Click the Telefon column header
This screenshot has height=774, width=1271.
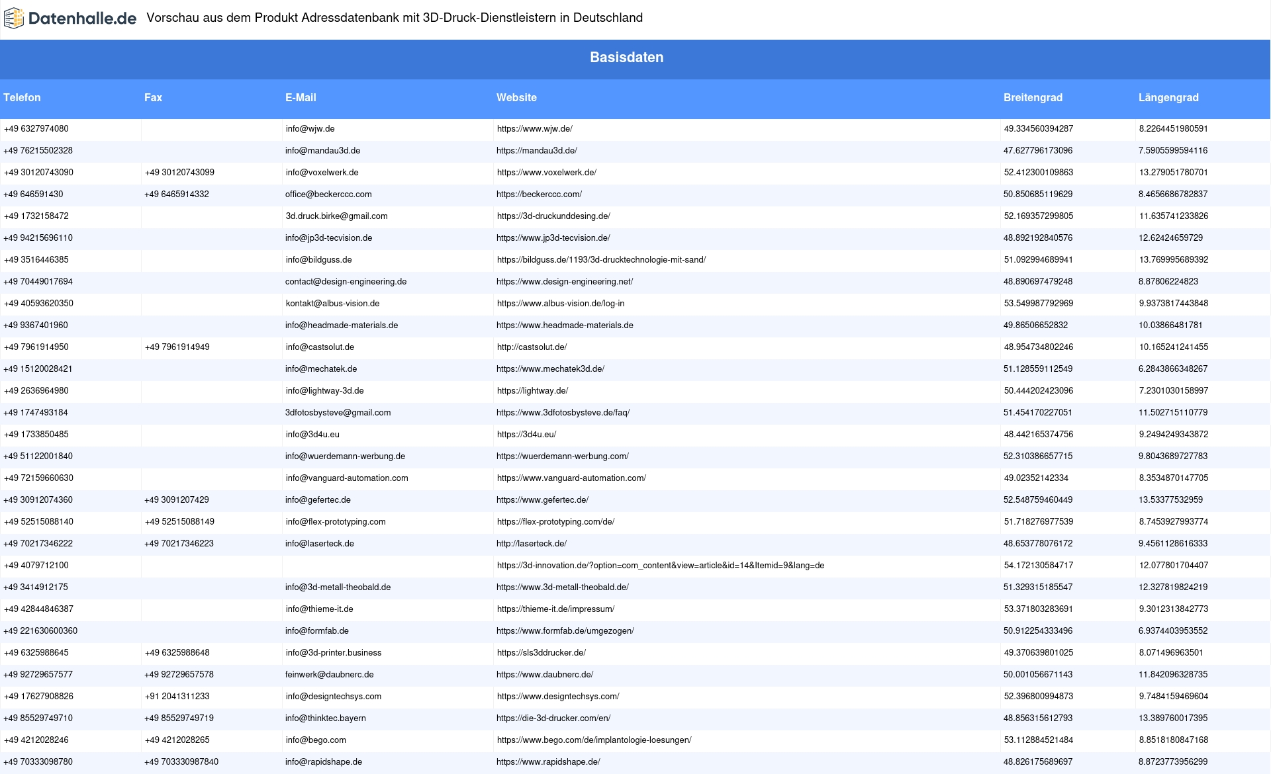[x=22, y=97]
